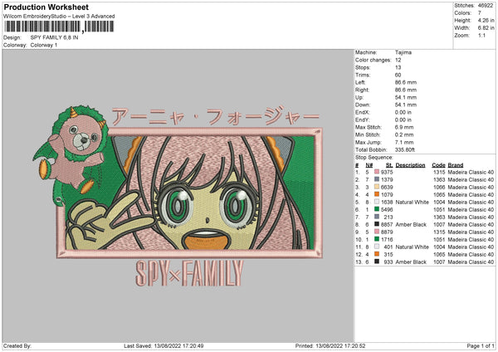Click code 1051 in stop row 6
The width and height of the screenshot is (498, 352).
point(439,210)
